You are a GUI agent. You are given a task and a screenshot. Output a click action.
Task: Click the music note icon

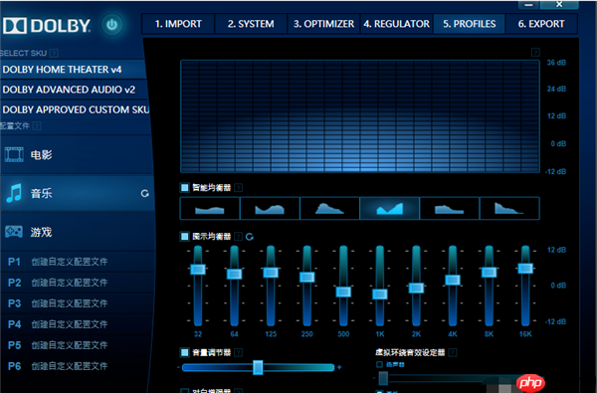(14, 193)
